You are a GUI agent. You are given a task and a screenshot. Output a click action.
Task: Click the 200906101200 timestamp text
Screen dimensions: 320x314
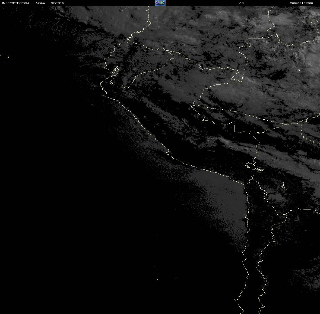click(x=302, y=3)
